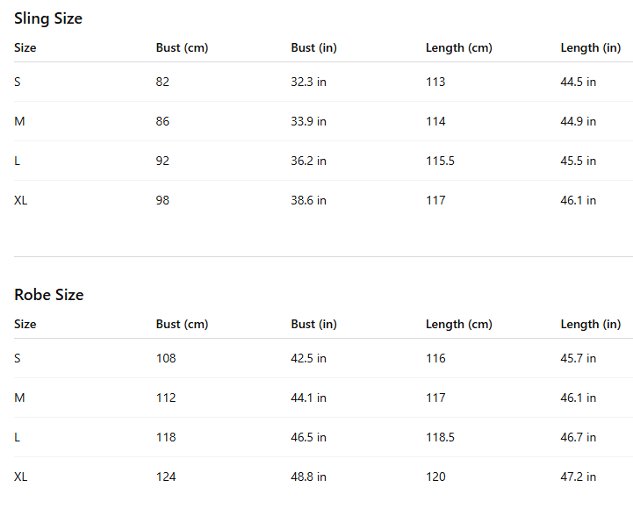Select the Bust (cm) header in Sling table

[x=182, y=48]
